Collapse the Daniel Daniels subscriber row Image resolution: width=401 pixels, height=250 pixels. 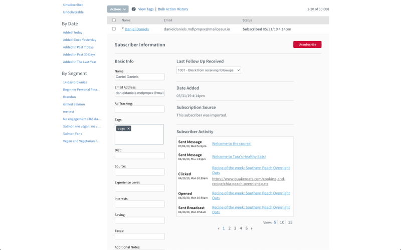pos(122,29)
